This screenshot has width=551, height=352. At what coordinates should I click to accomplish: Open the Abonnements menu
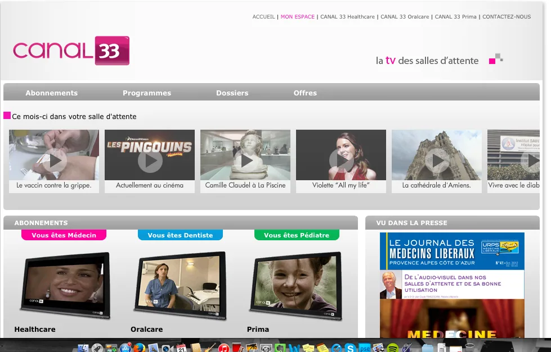(x=51, y=93)
